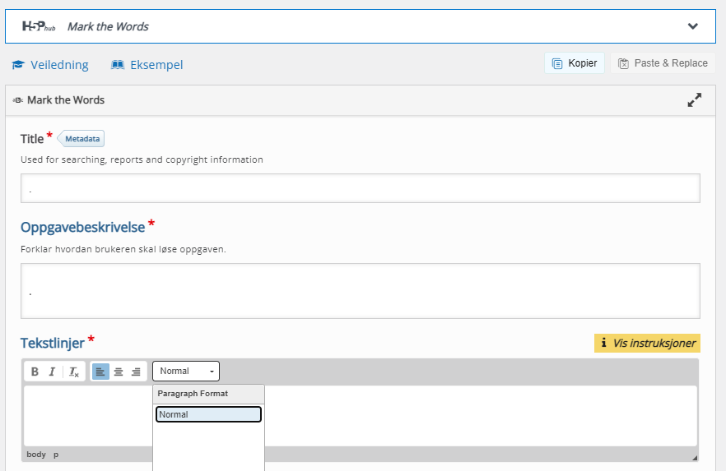726x471 pixels.
Task: Align text right in the editor
Action: pos(136,372)
